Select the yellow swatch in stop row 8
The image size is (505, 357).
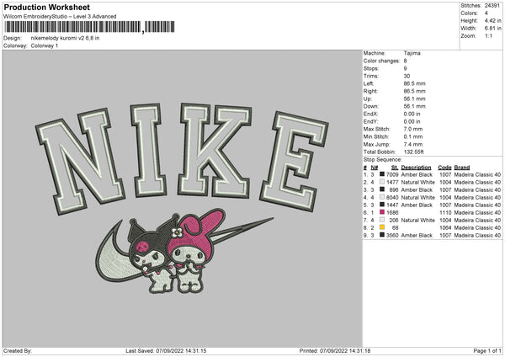click(382, 227)
